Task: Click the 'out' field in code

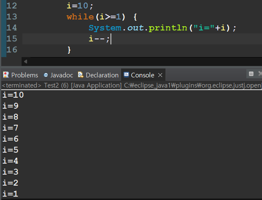Action: click(x=135, y=28)
